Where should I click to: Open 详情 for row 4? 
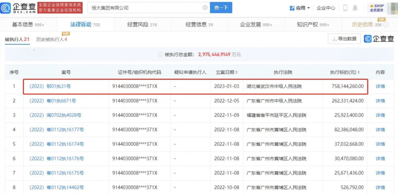(x=380, y=130)
